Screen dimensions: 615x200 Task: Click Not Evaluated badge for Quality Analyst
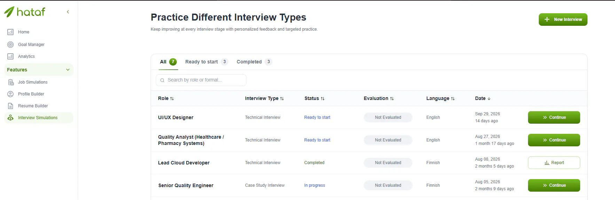pos(388,140)
